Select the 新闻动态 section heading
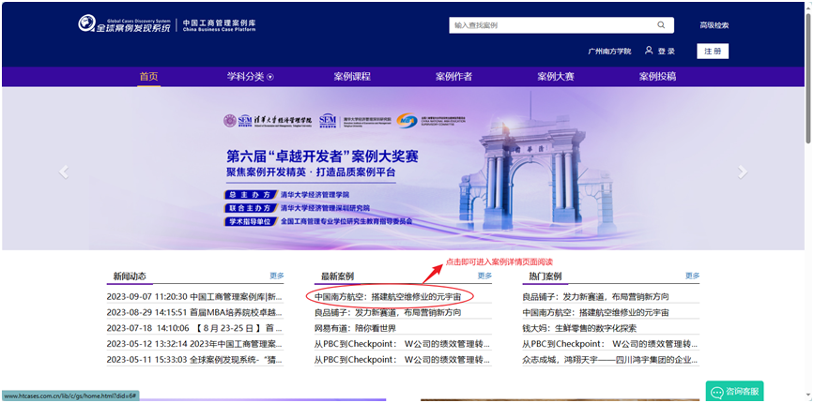Viewport: 814px width, 403px height. coord(130,276)
